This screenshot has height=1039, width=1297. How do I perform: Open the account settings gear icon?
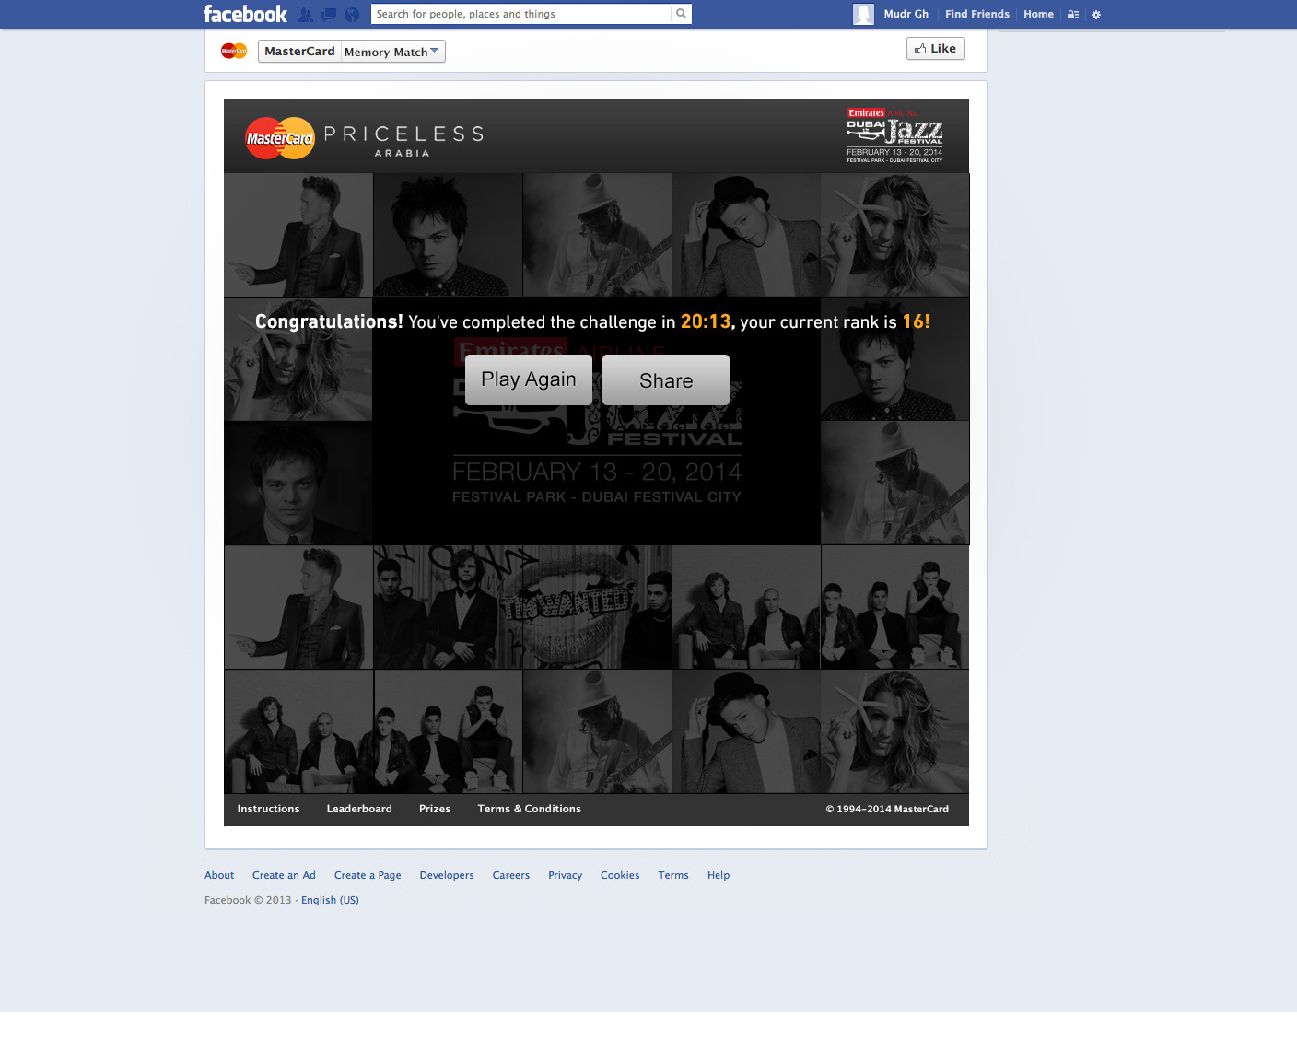[1096, 15]
